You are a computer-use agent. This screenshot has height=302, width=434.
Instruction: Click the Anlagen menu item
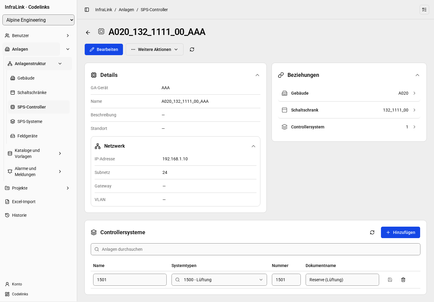click(x=31, y=49)
